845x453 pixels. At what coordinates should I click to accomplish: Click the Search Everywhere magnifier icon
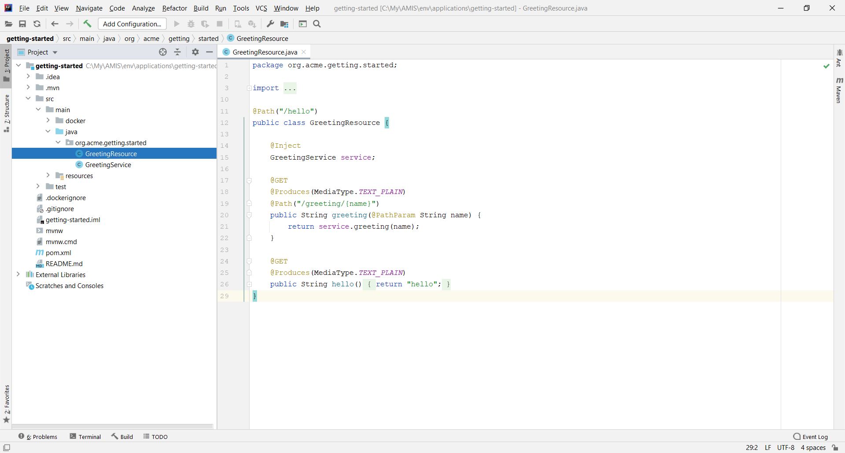pos(317,24)
